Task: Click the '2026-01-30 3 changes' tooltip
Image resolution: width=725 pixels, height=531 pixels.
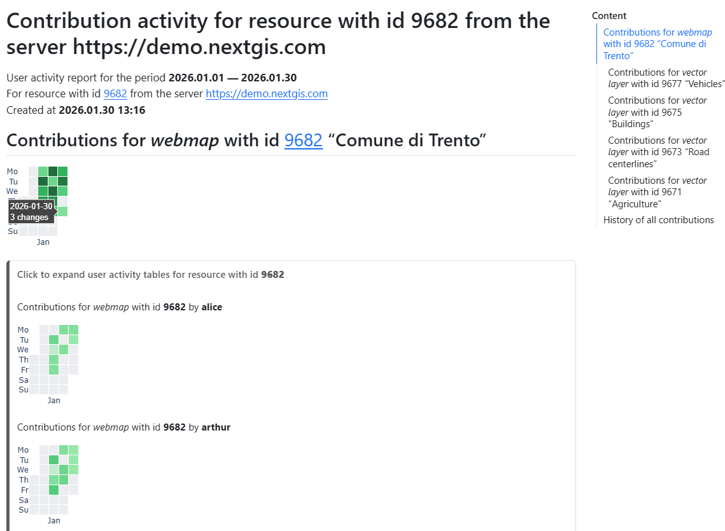Action: [31, 212]
